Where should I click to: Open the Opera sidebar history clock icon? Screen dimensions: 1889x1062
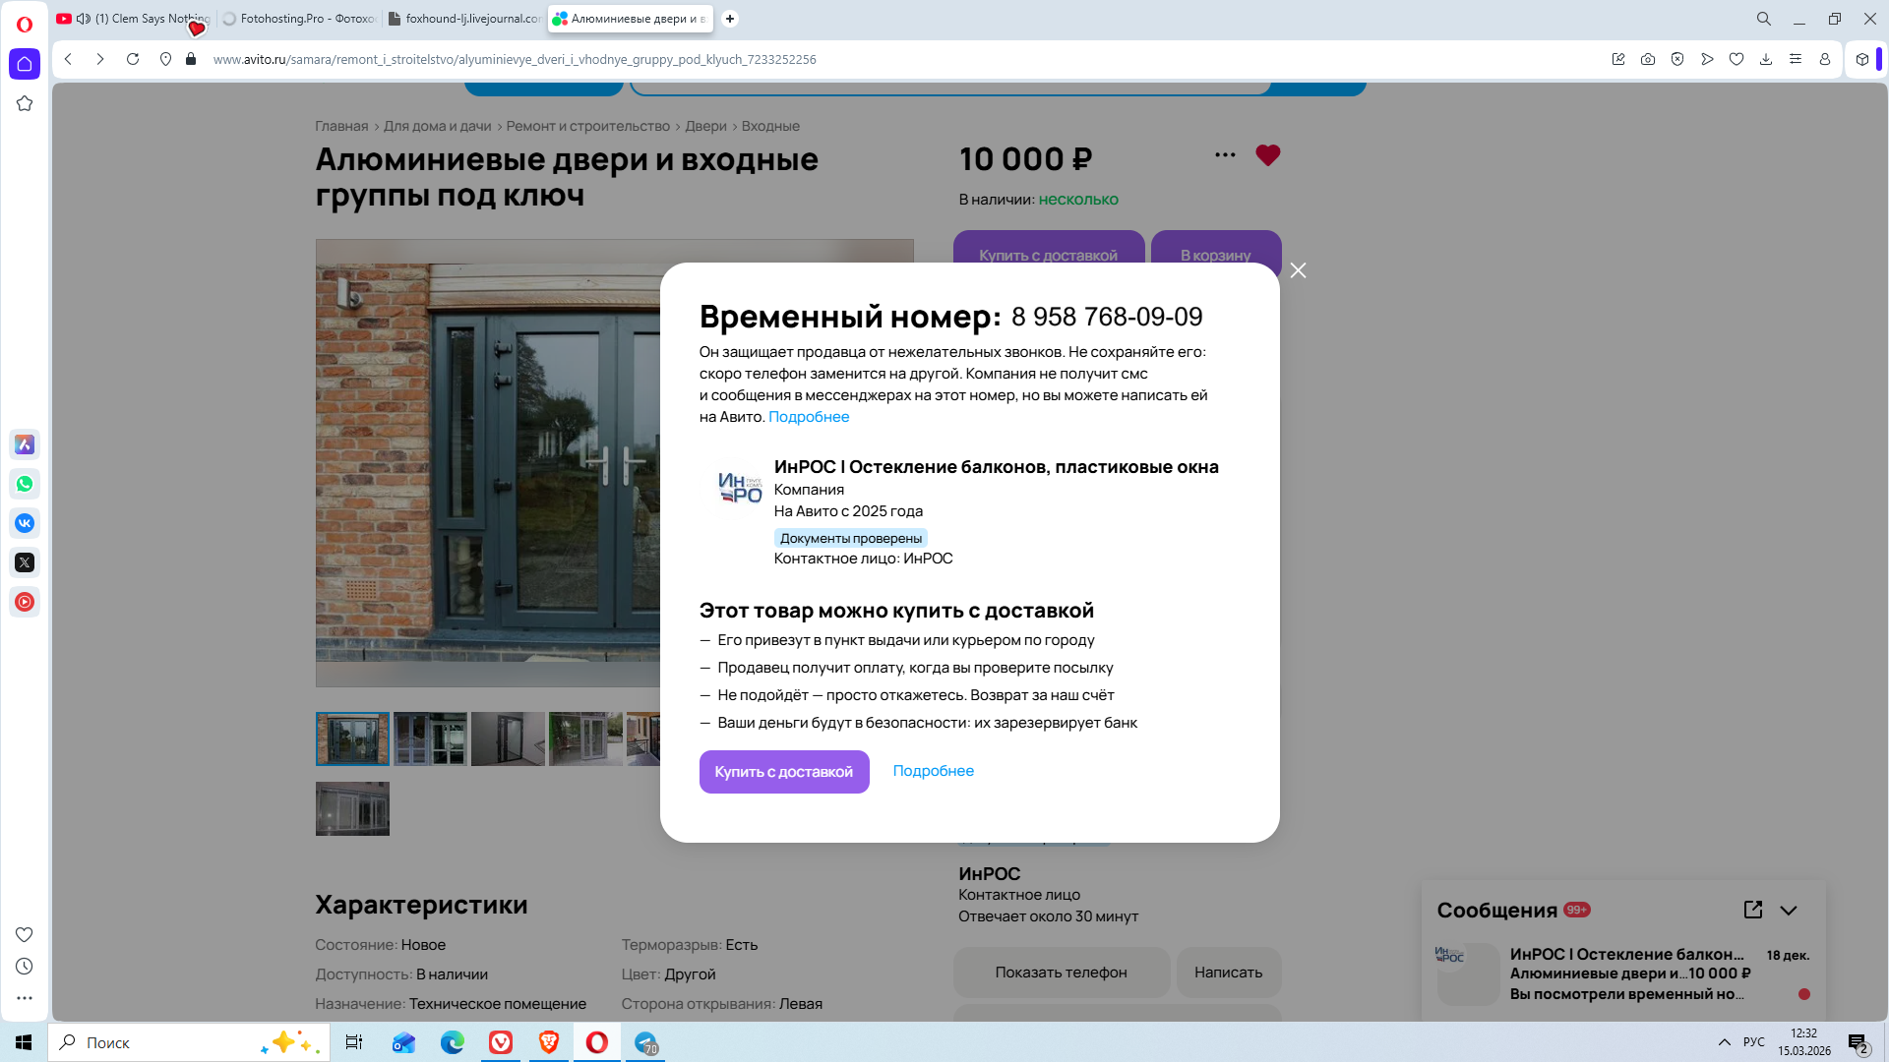[25, 967]
